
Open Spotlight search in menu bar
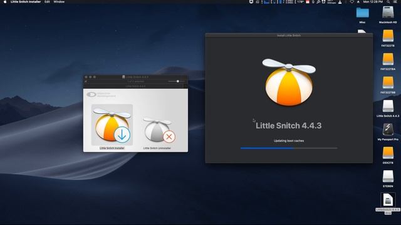pyautogui.click(x=388, y=2)
